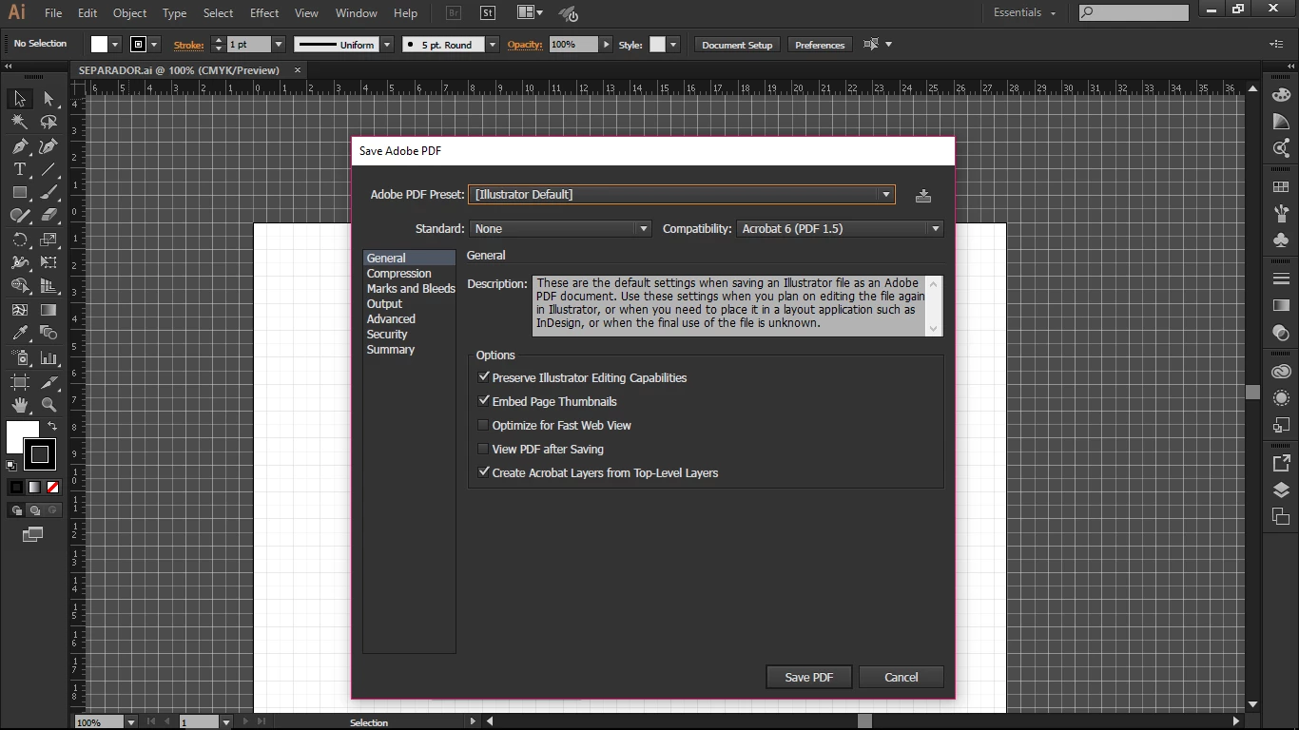The image size is (1299, 730).
Task: Select the Selection tool (black arrow)
Action: (x=19, y=99)
